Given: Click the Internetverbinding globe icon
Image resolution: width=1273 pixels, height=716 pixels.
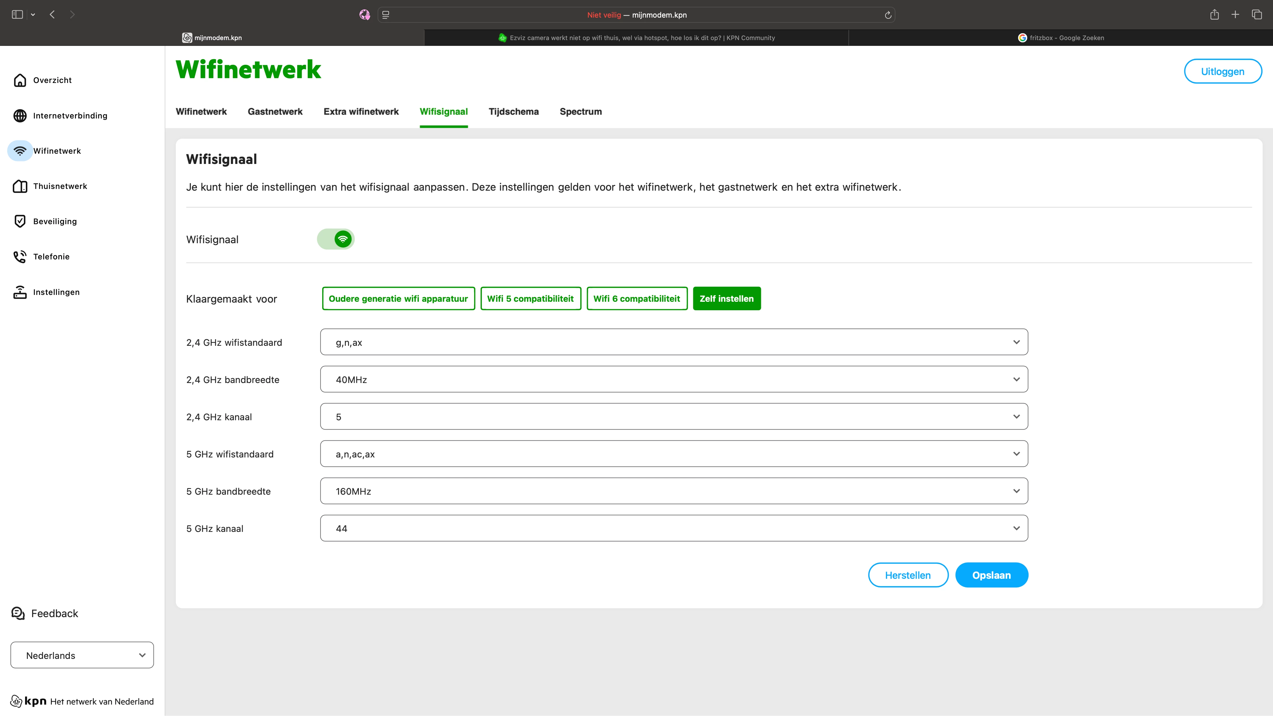Looking at the screenshot, I should (x=20, y=116).
